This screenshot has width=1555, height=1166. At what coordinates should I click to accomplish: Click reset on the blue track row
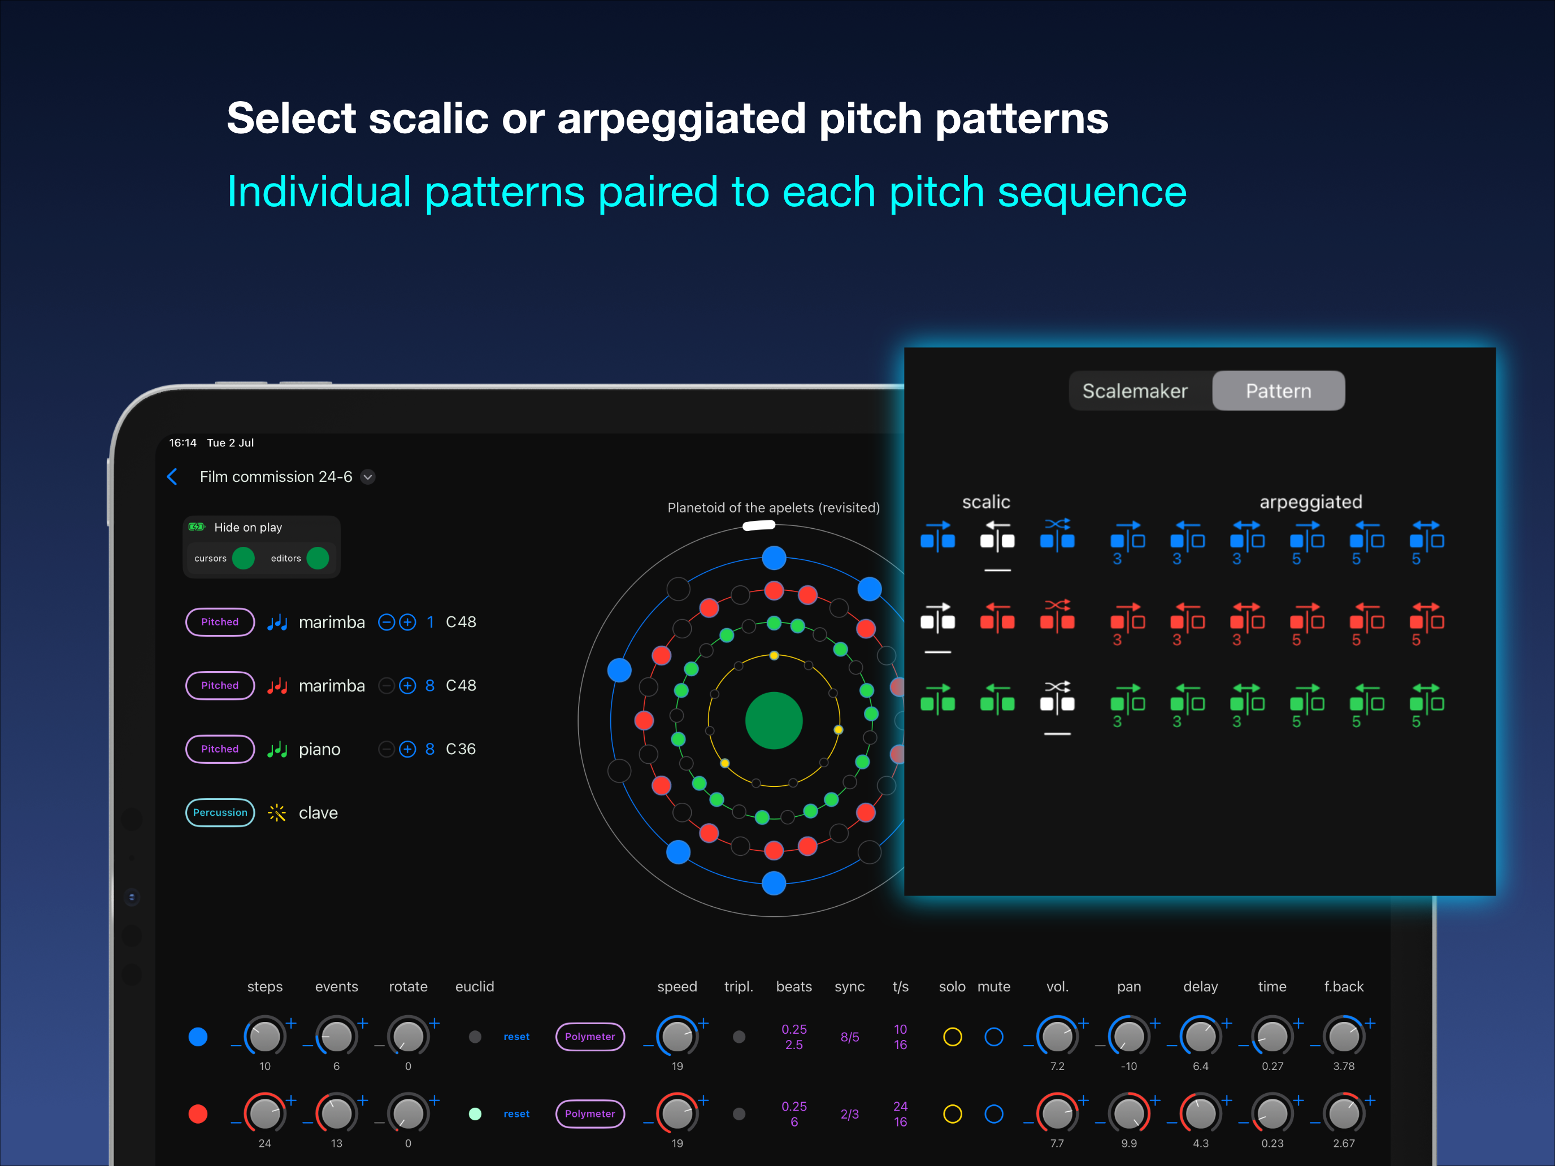coord(516,1037)
